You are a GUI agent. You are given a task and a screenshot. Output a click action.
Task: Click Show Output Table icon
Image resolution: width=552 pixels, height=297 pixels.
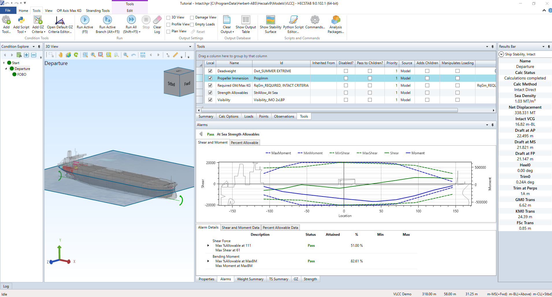coord(246,20)
